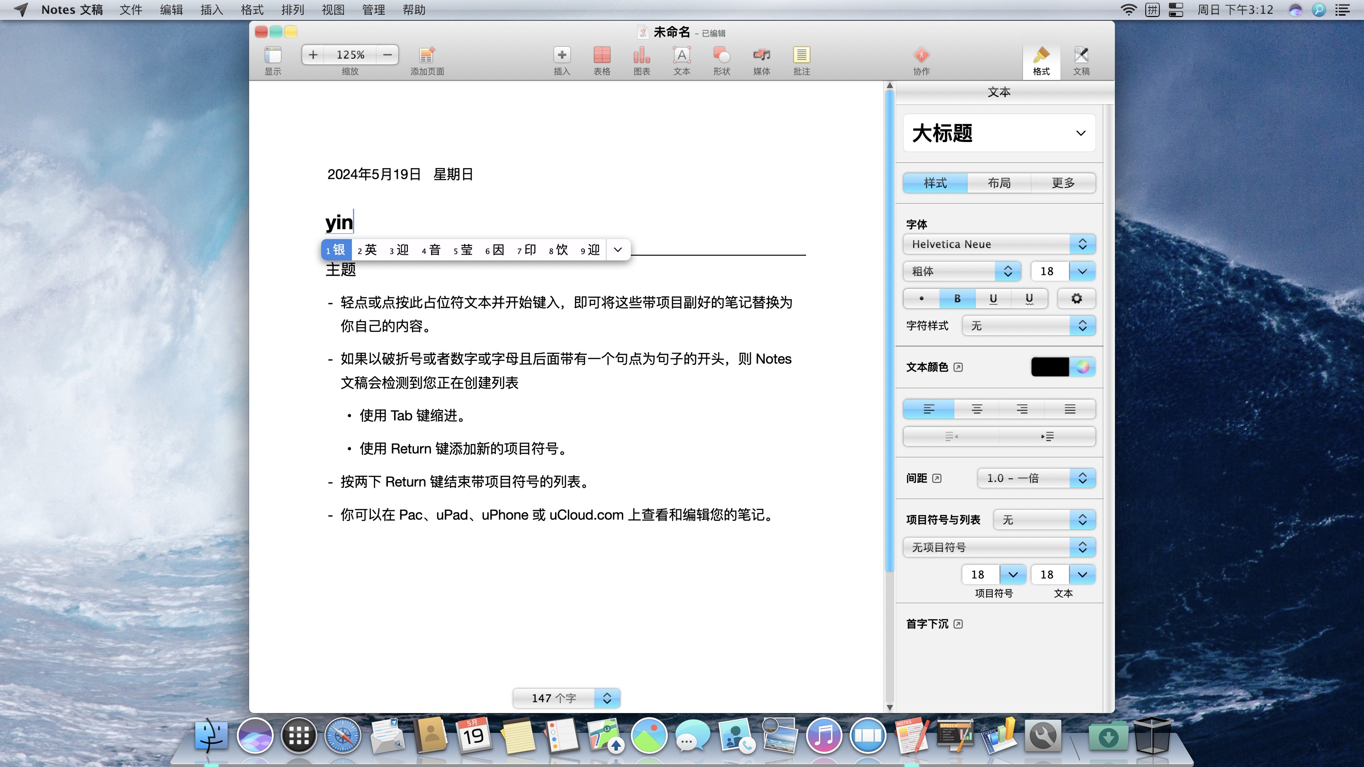The image size is (1364, 767).
Task: Click the black text color swatch
Action: 1050,367
